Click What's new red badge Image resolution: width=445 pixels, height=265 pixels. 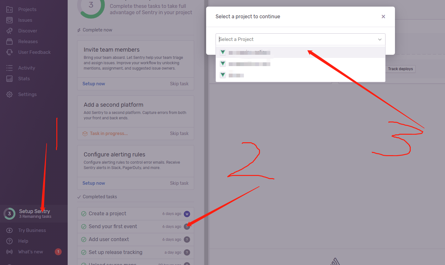coord(58,252)
